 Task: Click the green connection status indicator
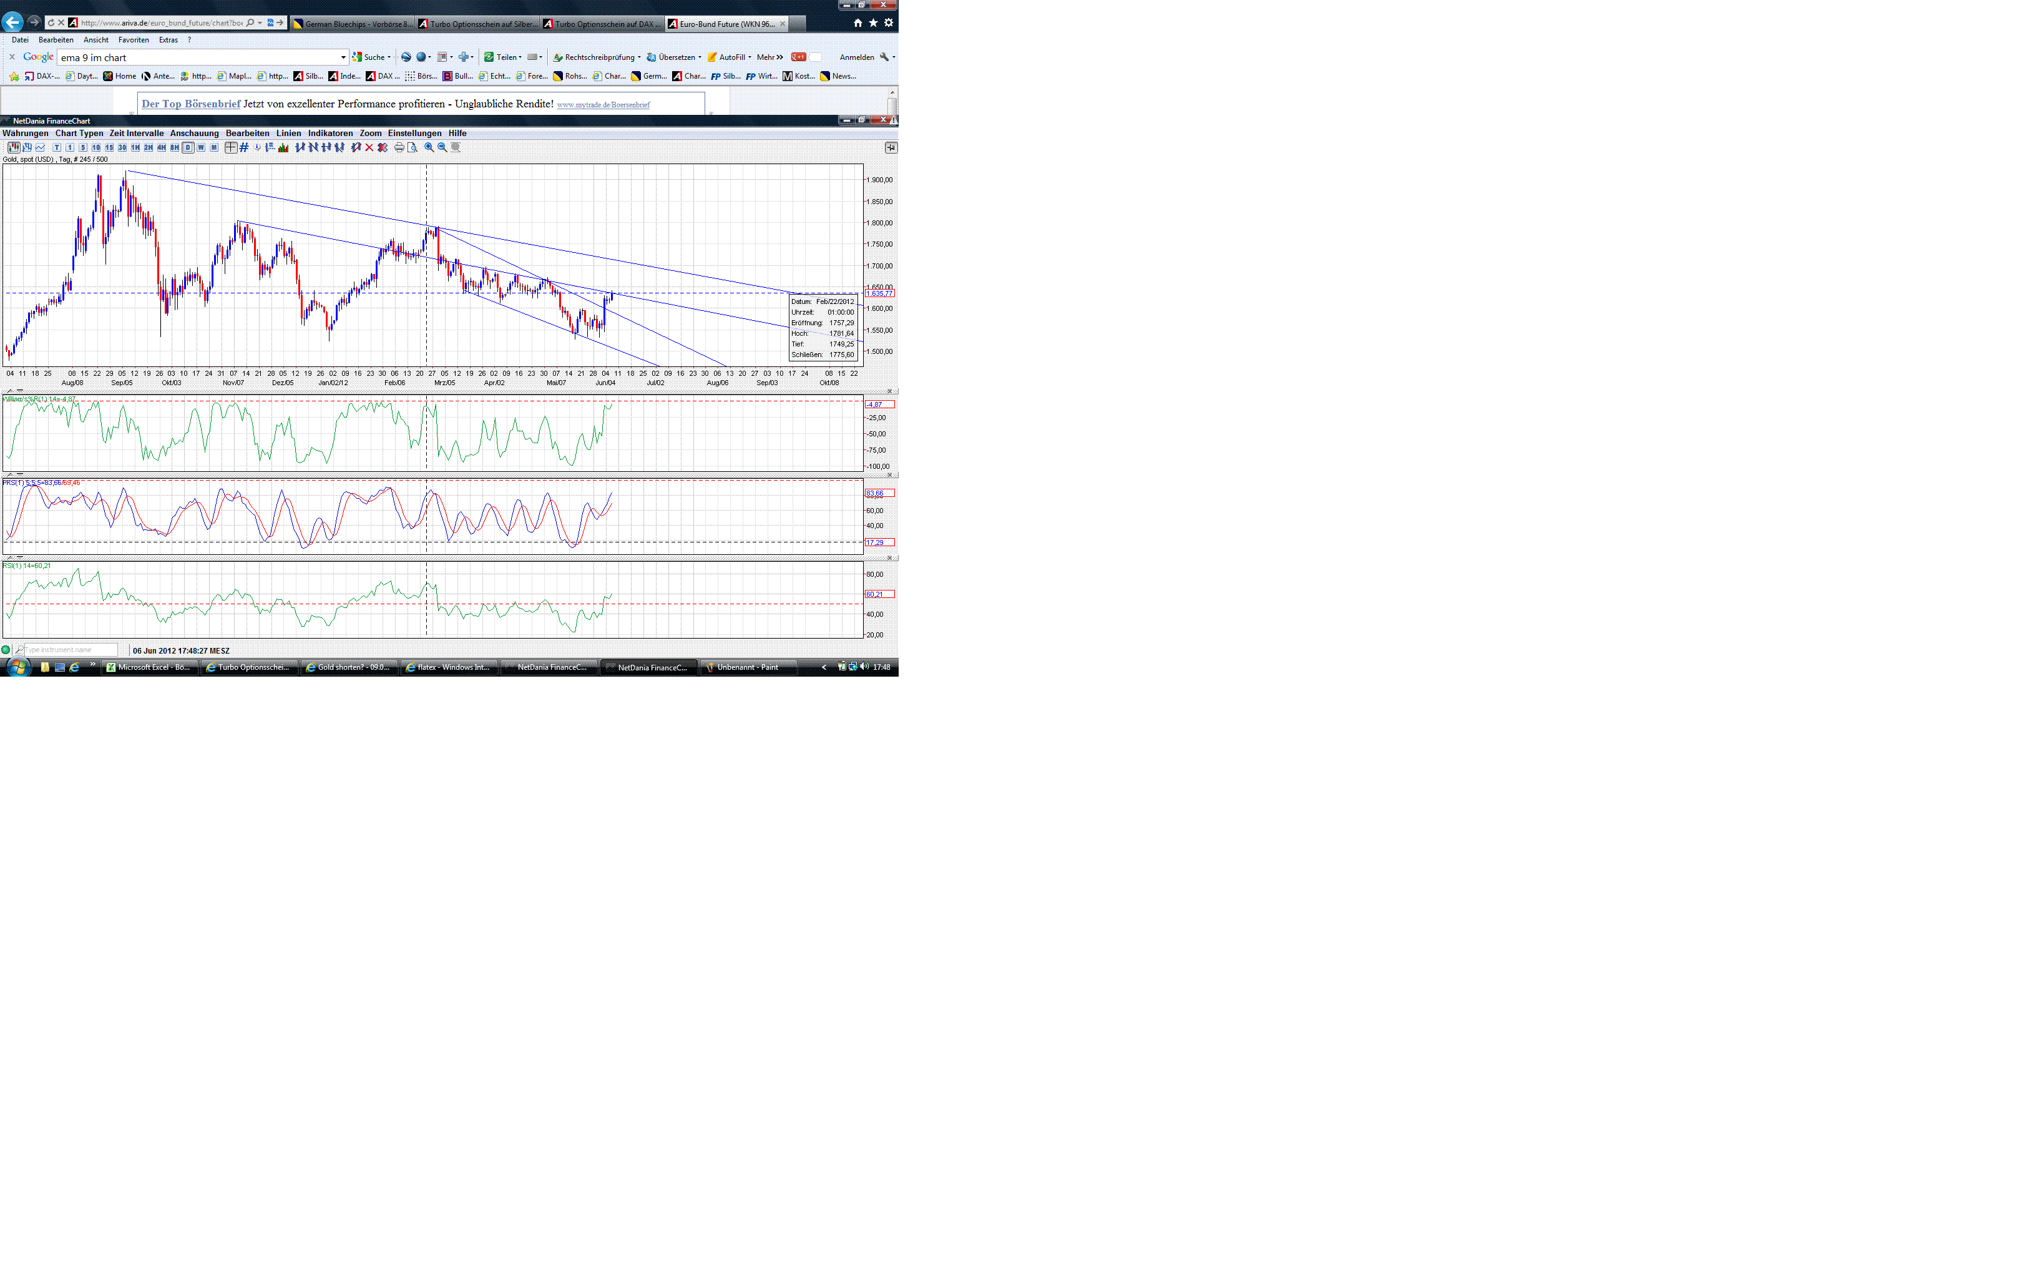tap(6, 650)
